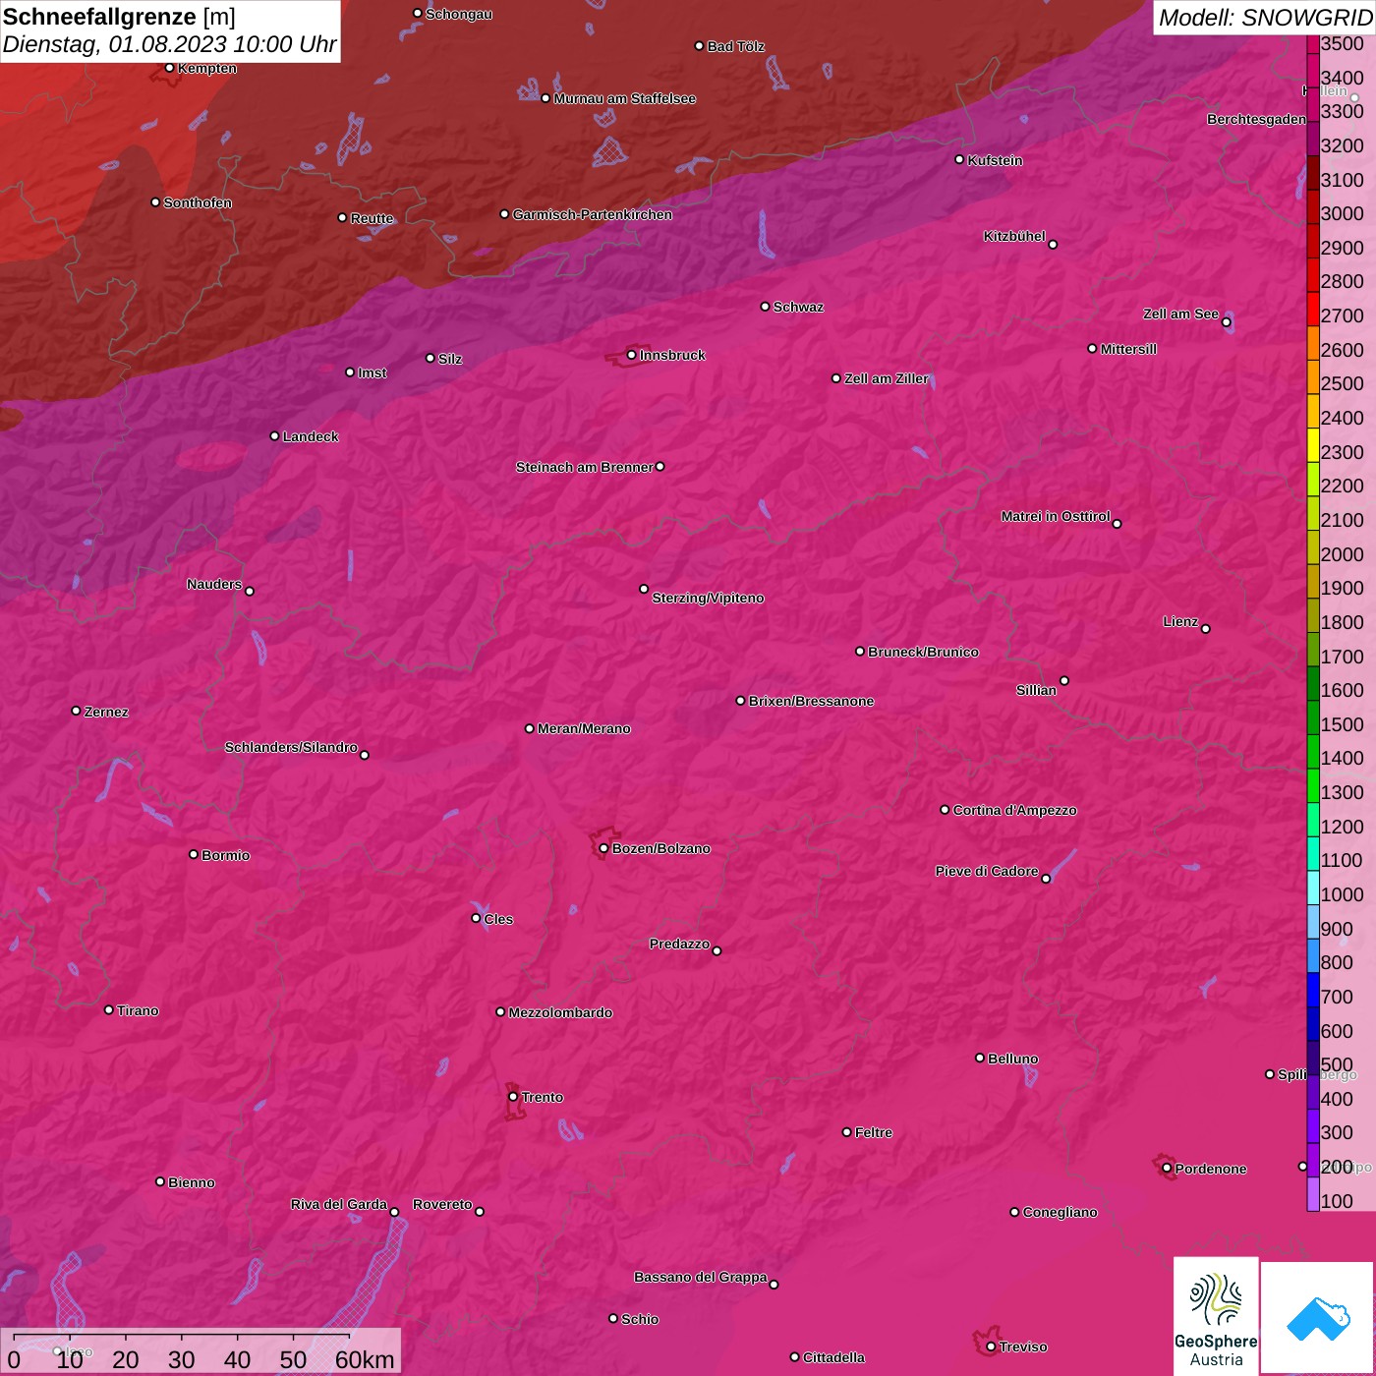Image resolution: width=1376 pixels, height=1376 pixels.
Task: Click the Kempten city marker
Action: click(169, 68)
